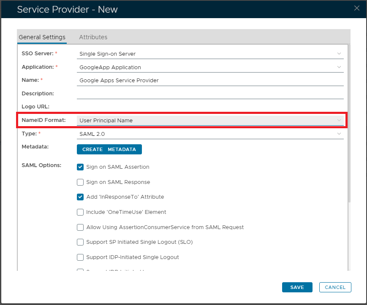Click the Name input field
The image size is (367, 305).
pos(210,80)
